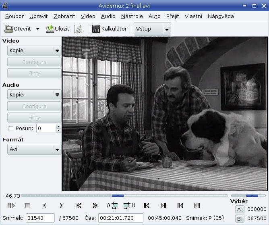269x225 pixels.
Task: Click the file information icon
Action: (78, 29)
